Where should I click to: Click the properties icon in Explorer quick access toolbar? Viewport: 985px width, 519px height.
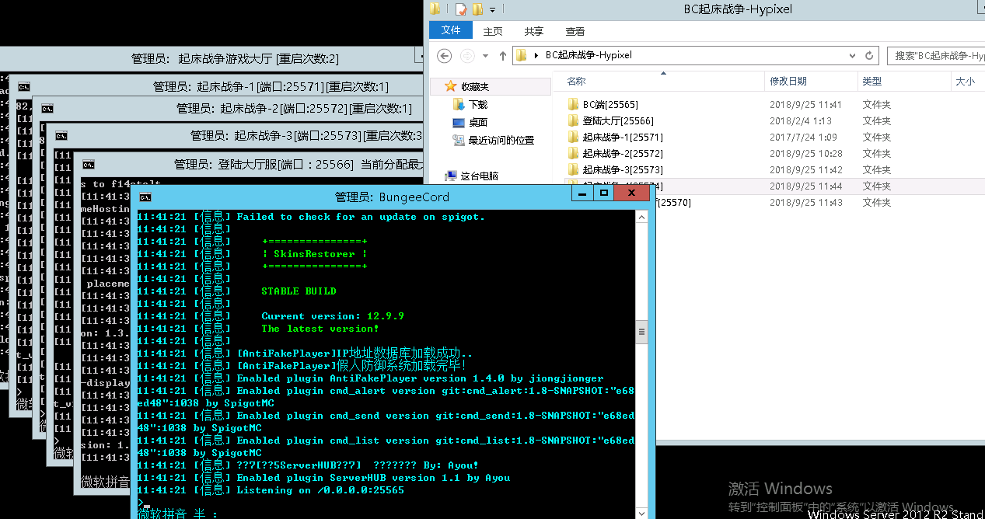click(x=461, y=9)
